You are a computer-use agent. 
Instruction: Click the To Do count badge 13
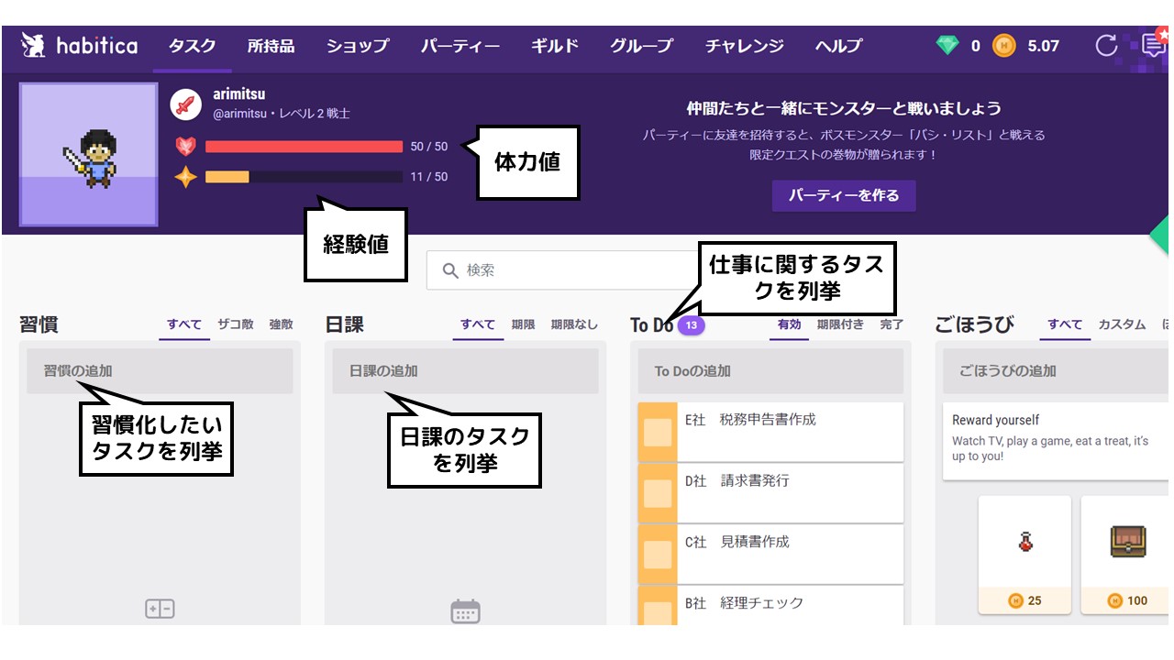pyautogui.click(x=692, y=324)
